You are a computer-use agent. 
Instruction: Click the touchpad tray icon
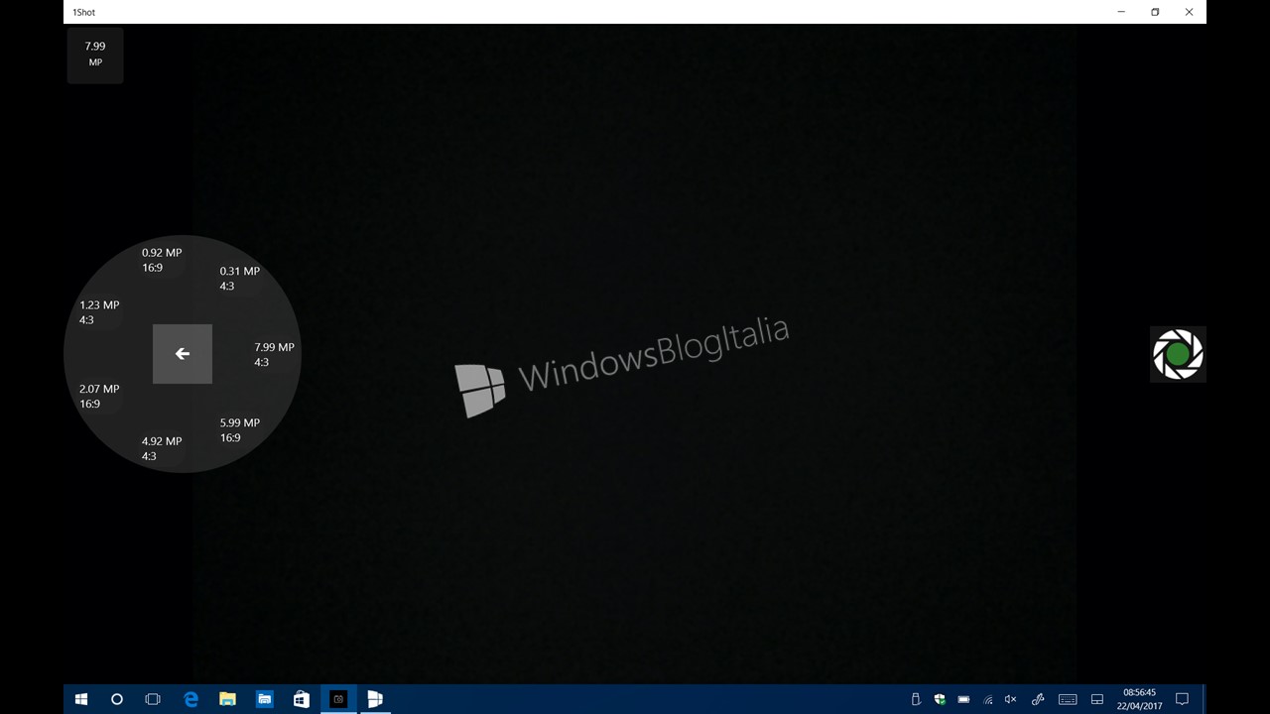tap(1097, 699)
